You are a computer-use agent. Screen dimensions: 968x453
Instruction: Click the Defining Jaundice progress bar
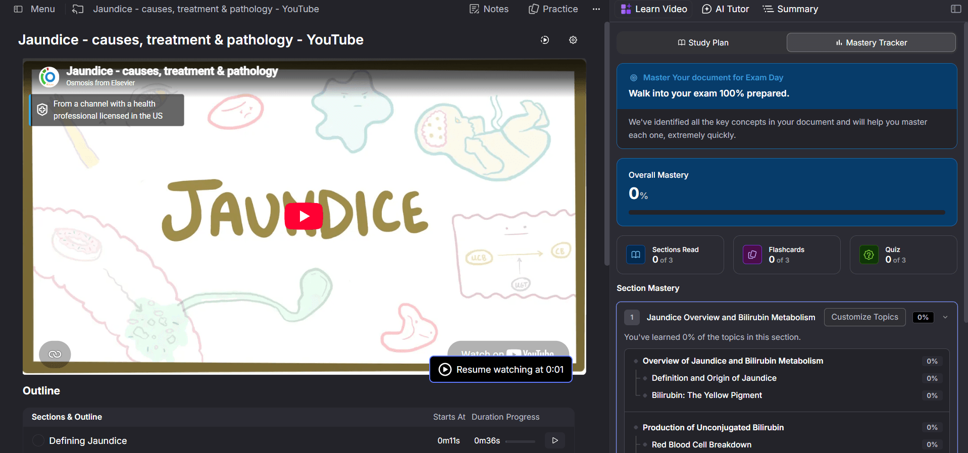pyautogui.click(x=520, y=441)
